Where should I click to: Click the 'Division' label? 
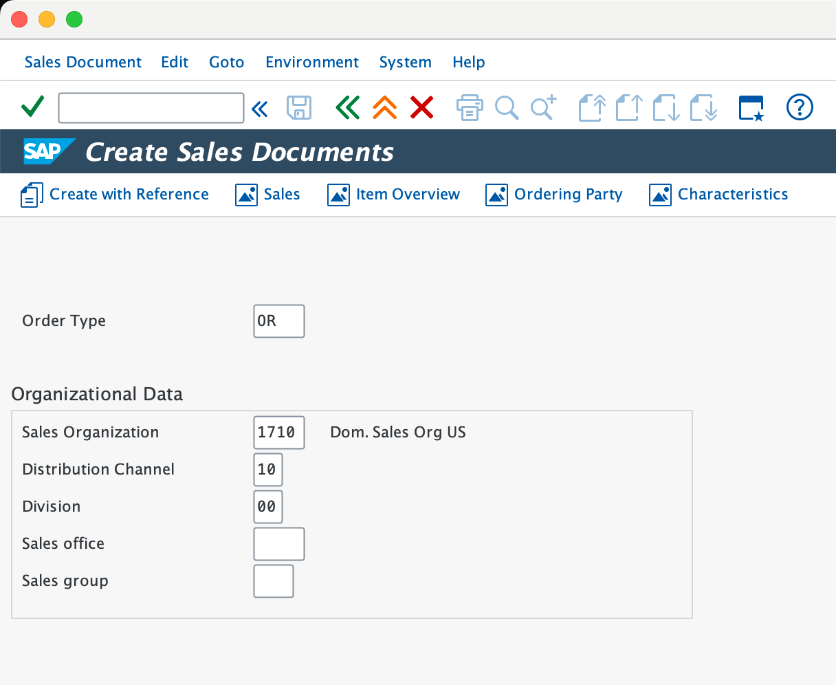point(52,507)
